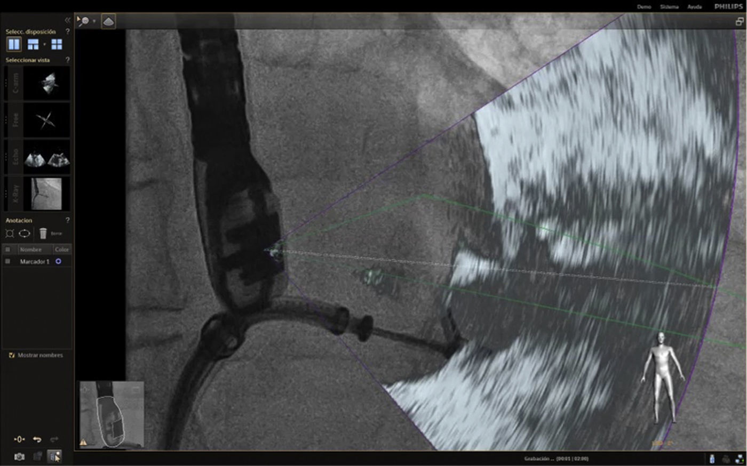Select the two-column layout icon
747x466 pixels.
pos(14,44)
